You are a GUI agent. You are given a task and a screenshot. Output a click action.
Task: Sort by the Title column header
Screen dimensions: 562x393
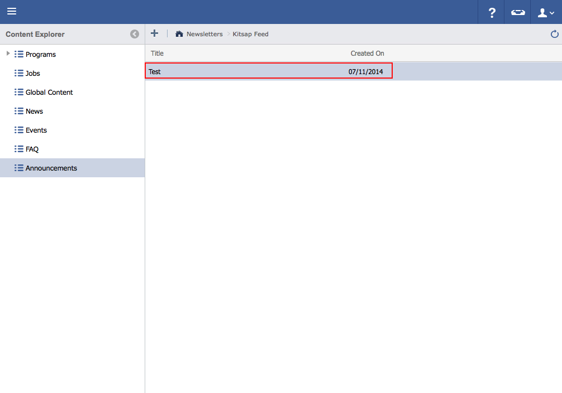click(x=157, y=54)
